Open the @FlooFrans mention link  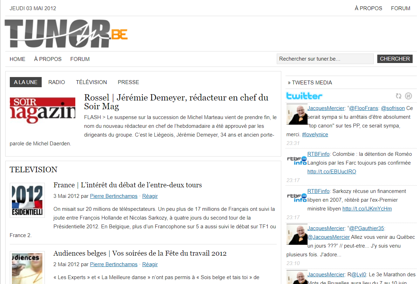coord(364,108)
